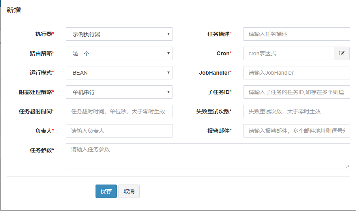Click the 子任务ID label
Image resolution: width=356 pixels, height=211 pixels.
(x=219, y=92)
